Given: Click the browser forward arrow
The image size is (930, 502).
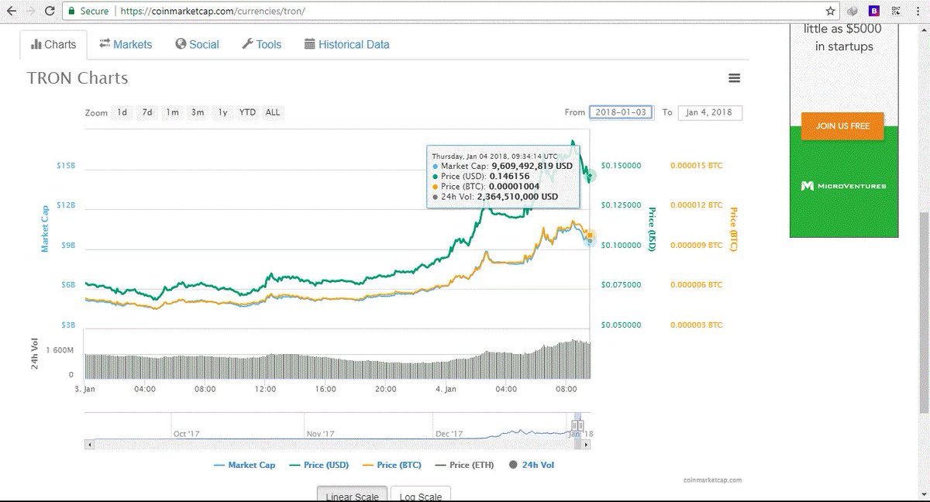Looking at the screenshot, I should (30, 11).
